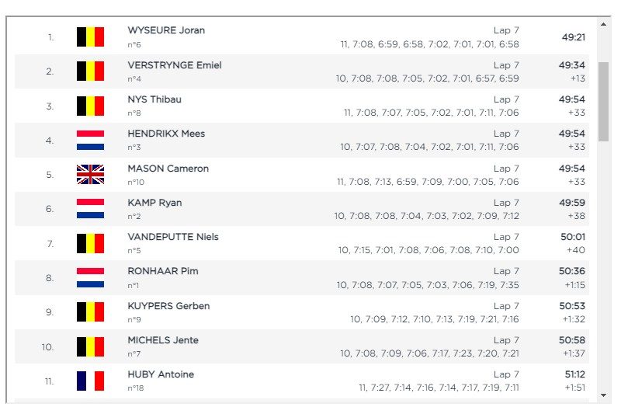Click the Dutch flag beside RONHAAR Pim
This screenshot has width=621, height=414.
[90, 278]
